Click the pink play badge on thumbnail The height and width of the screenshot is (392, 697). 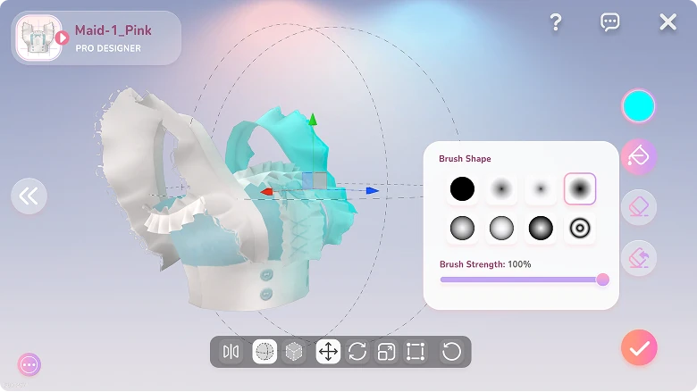click(x=63, y=38)
